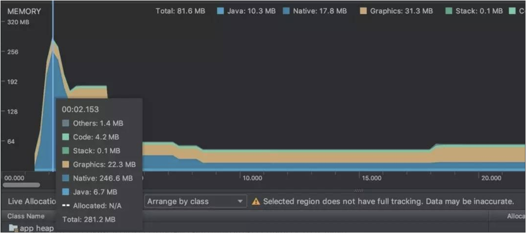
Task: Click the 64 axis label
Action: coord(12,141)
